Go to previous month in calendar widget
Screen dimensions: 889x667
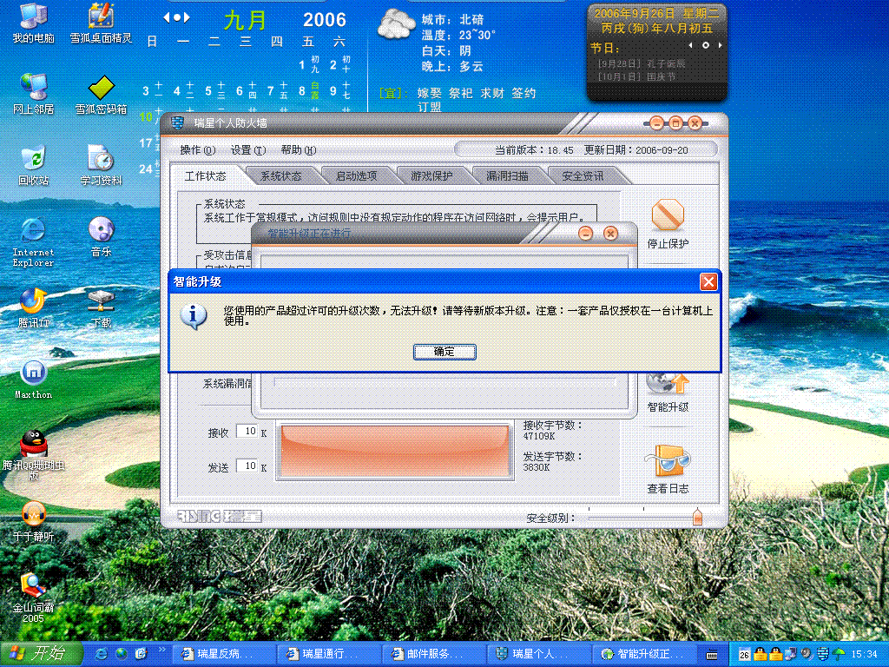pyautogui.click(x=167, y=17)
